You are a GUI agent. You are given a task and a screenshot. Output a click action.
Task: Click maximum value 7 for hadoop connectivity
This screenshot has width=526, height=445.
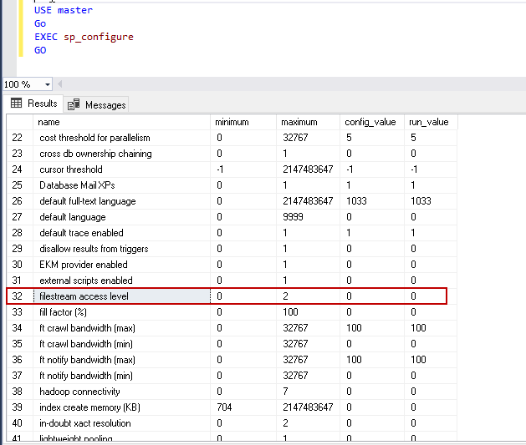(x=283, y=392)
